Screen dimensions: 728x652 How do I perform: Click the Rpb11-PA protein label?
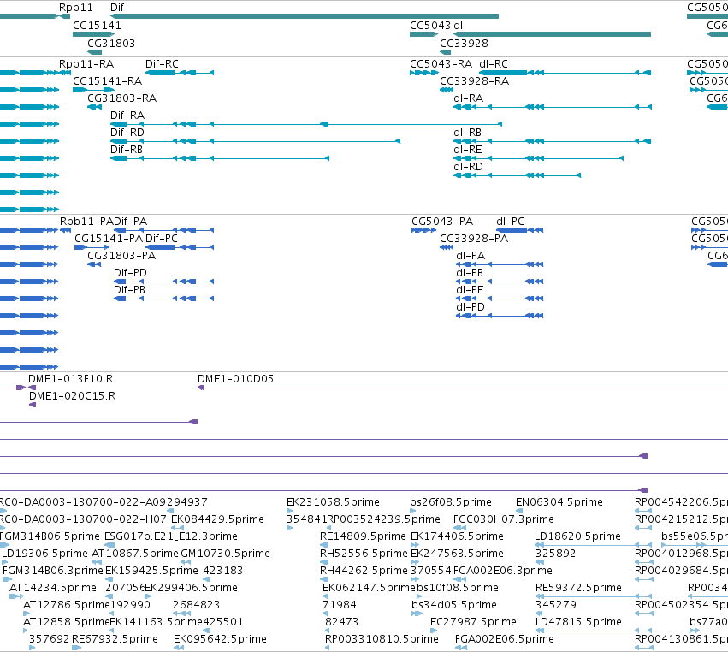click(86, 222)
